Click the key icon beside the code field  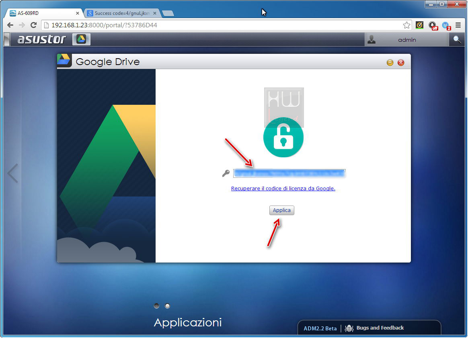coord(226,173)
